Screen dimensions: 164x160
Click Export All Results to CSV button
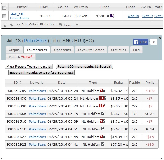pyautogui.click(x=41, y=72)
